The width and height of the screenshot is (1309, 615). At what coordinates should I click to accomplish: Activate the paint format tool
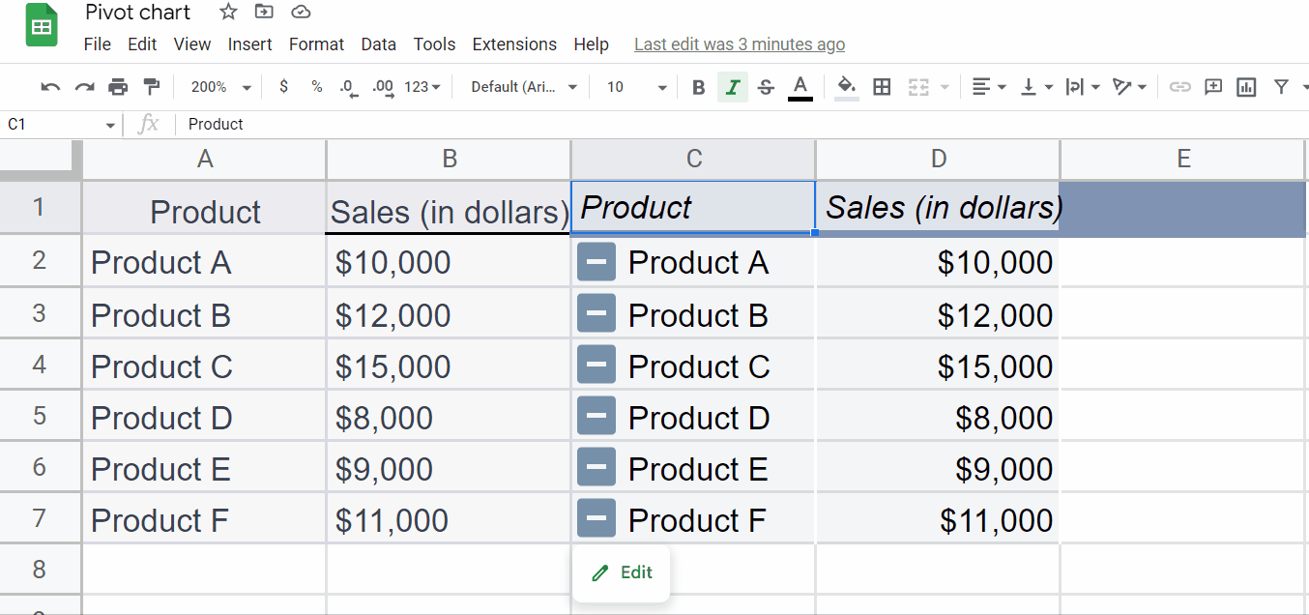pos(151,87)
